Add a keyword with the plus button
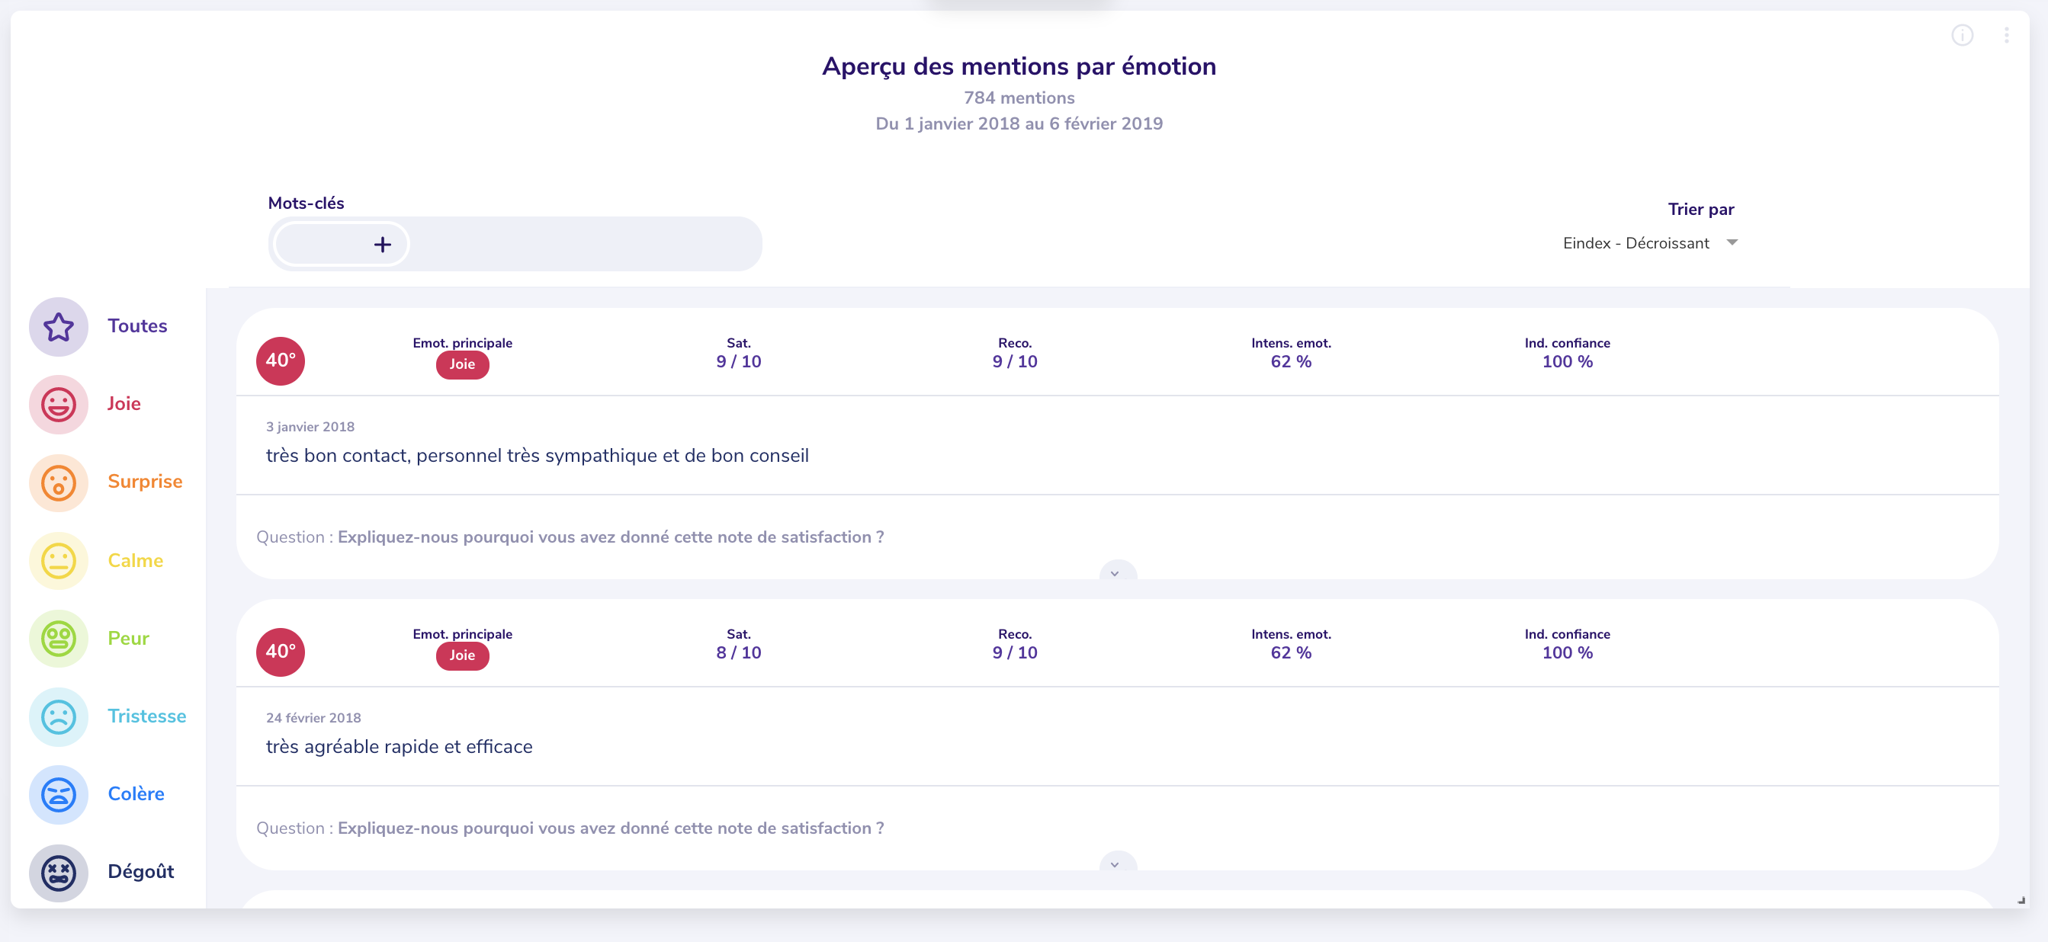2048x942 pixels. click(383, 244)
